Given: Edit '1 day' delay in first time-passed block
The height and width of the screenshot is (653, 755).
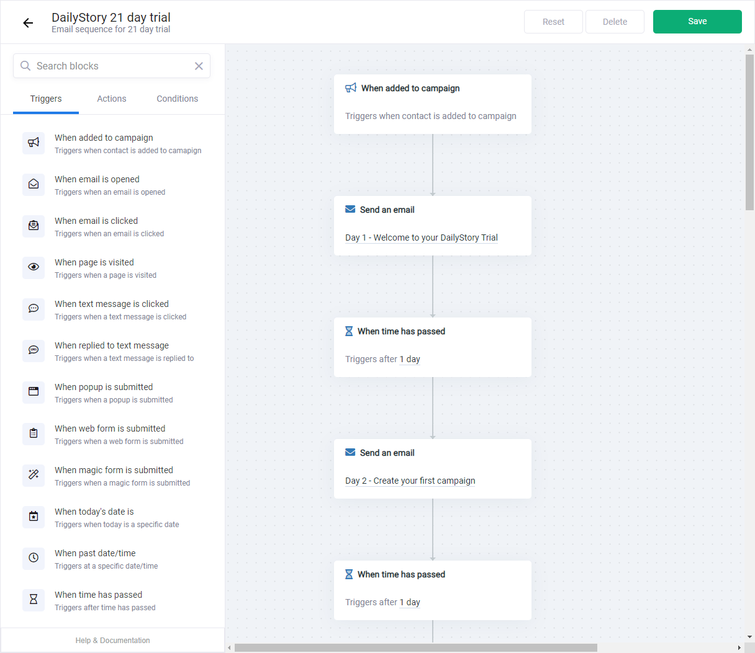Looking at the screenshot, I should (x=410, y=359).
